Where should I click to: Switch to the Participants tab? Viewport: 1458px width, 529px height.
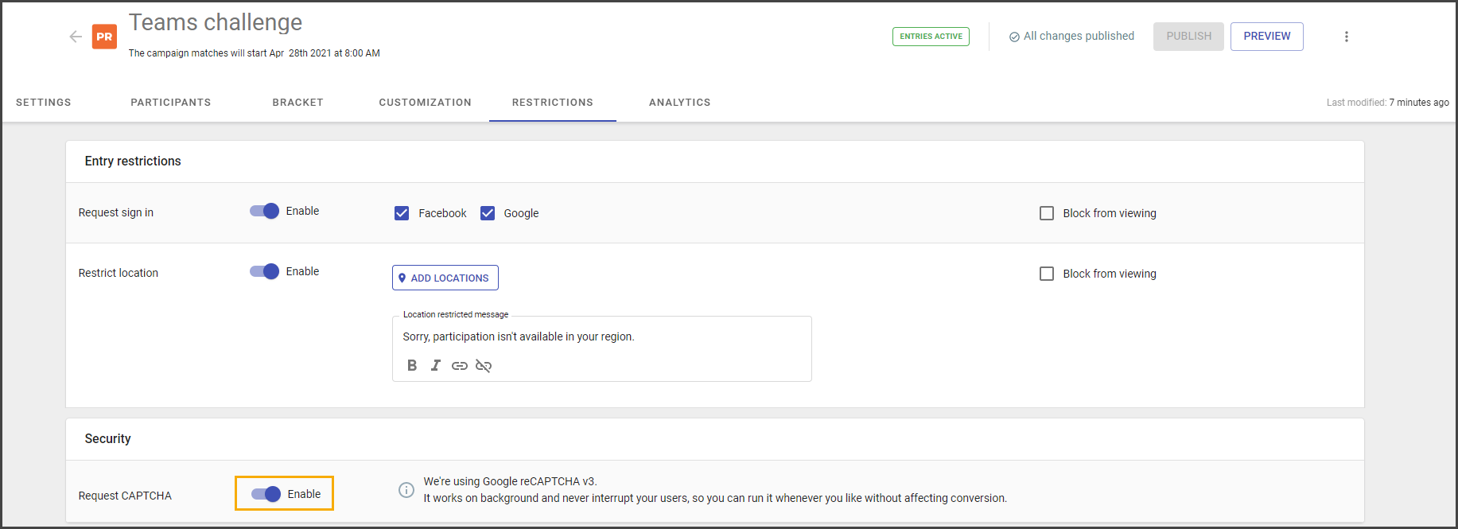[171, 103]
